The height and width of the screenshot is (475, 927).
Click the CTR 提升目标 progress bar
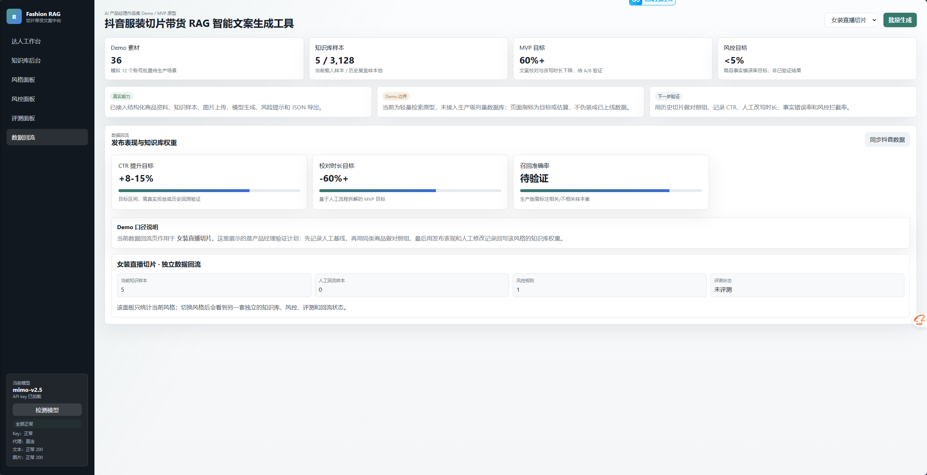coord(209,191)
